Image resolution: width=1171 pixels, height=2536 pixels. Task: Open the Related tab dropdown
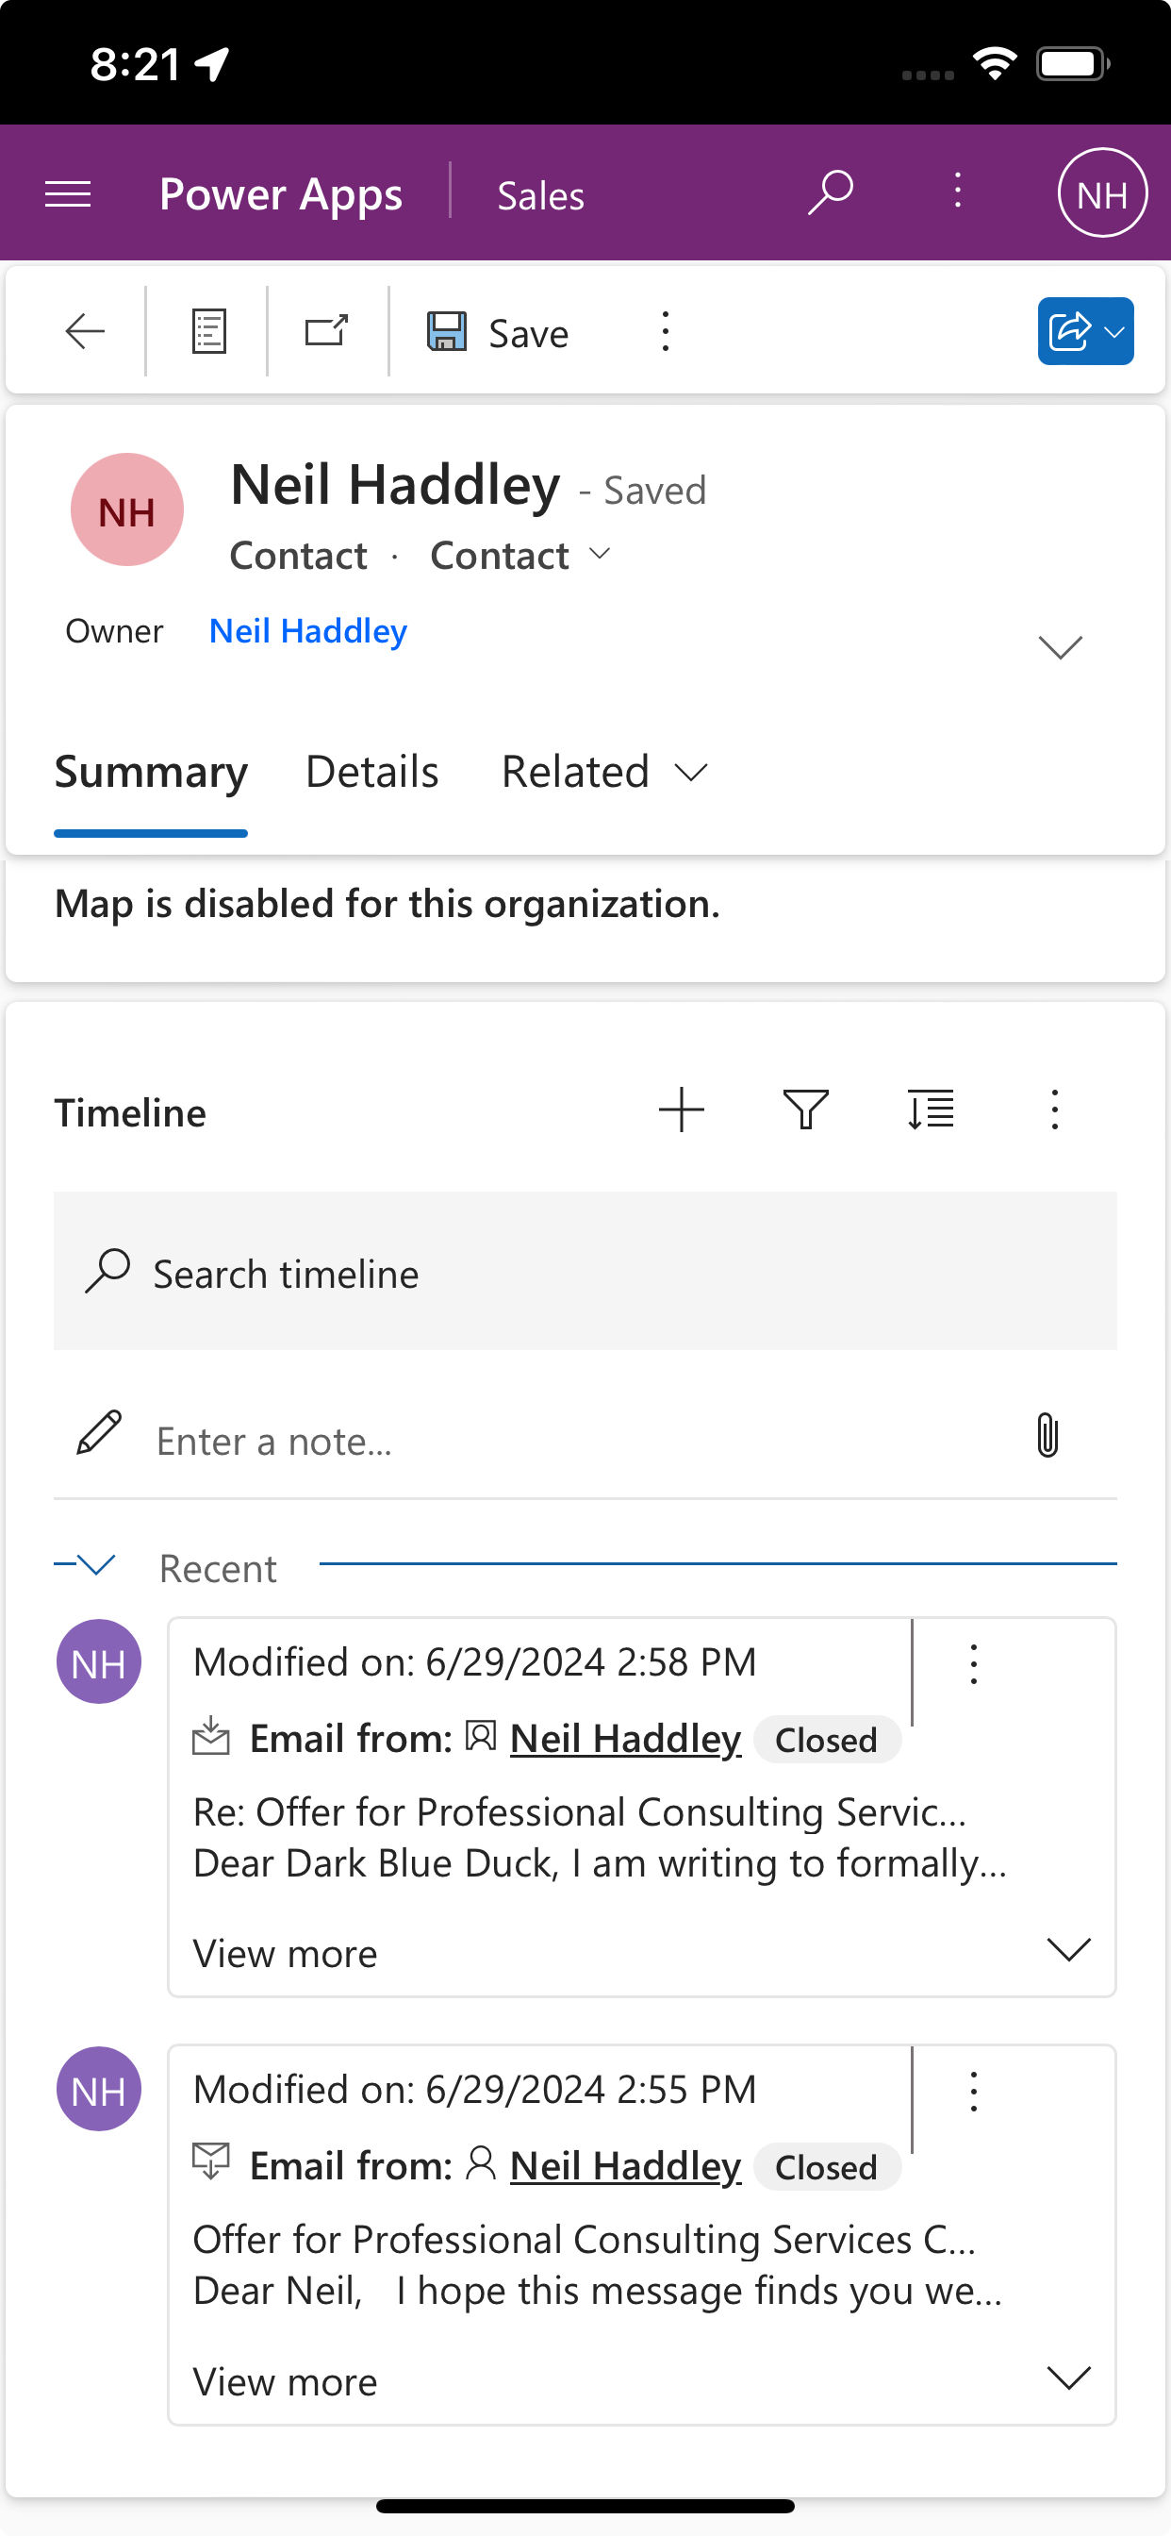(x=604, y=772)
